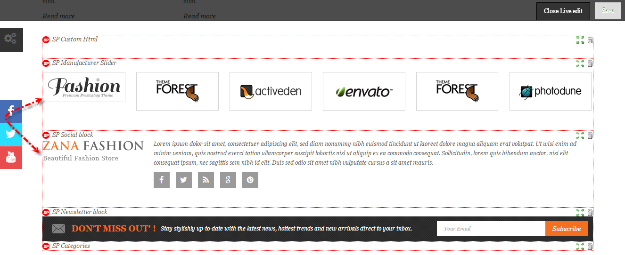Click the move arrows icon of SP Custom Html
625x255 pixels.
(580, 40)
